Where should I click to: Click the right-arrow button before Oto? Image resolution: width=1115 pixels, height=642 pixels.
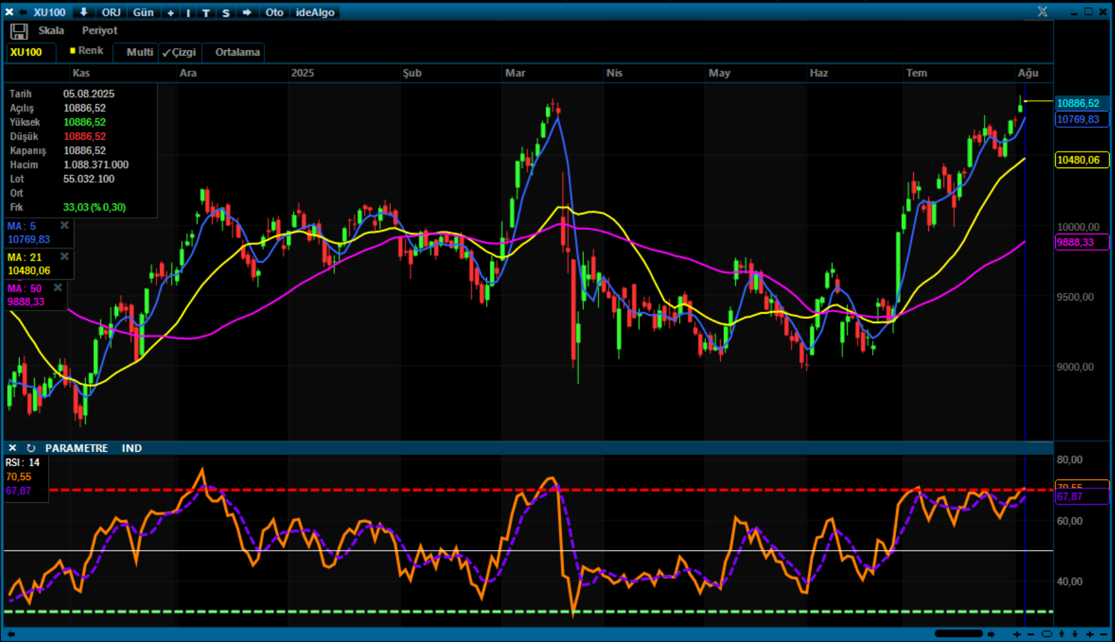click(247, 13)
